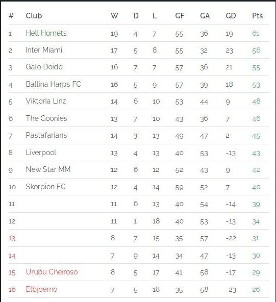Sort table by the Pts column header
Viewport: 276px width, 302px height.
pyautogui.click(x=257, y=16)
